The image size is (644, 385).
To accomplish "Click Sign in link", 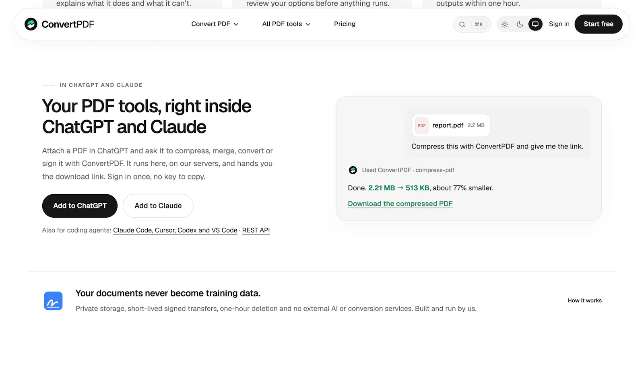I will click(x=559, y=24).
